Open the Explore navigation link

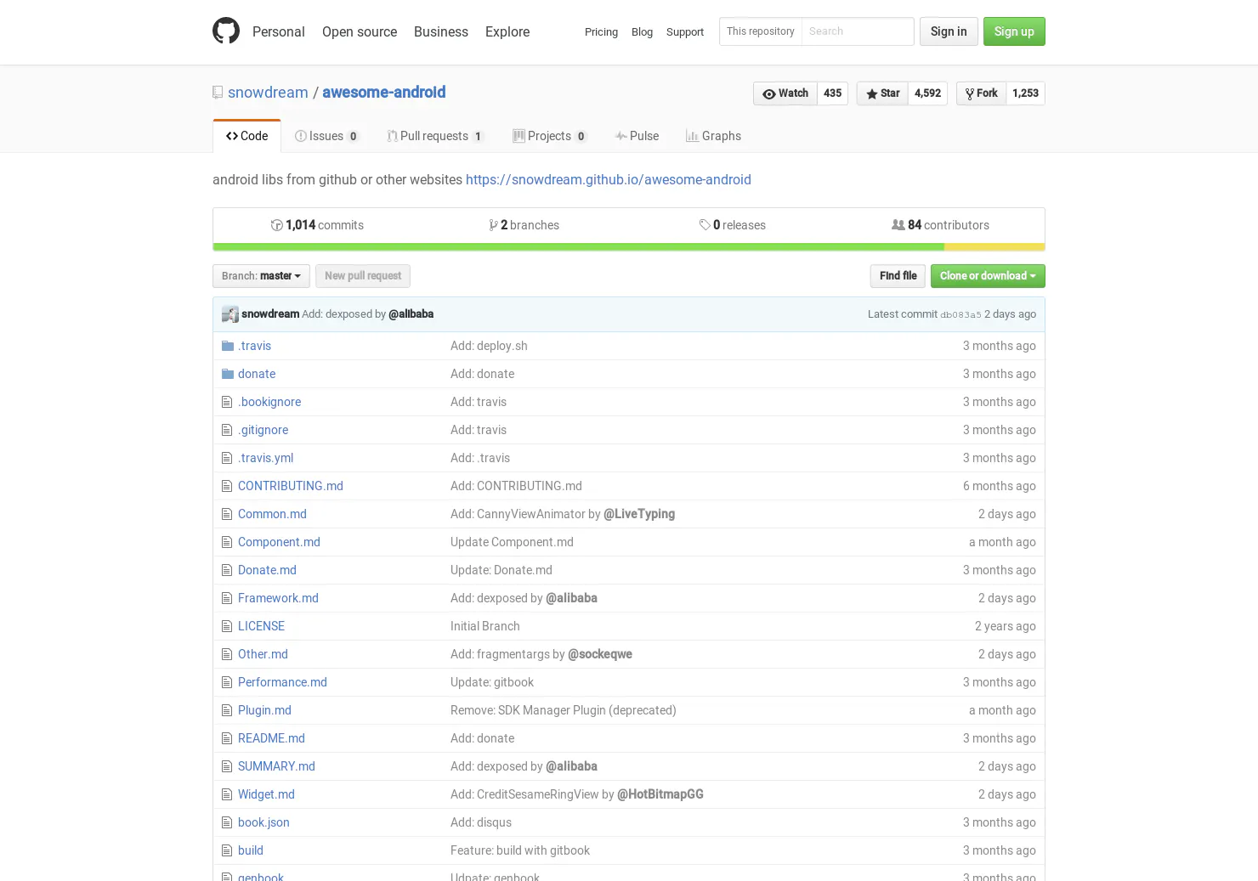pos(507,31)
